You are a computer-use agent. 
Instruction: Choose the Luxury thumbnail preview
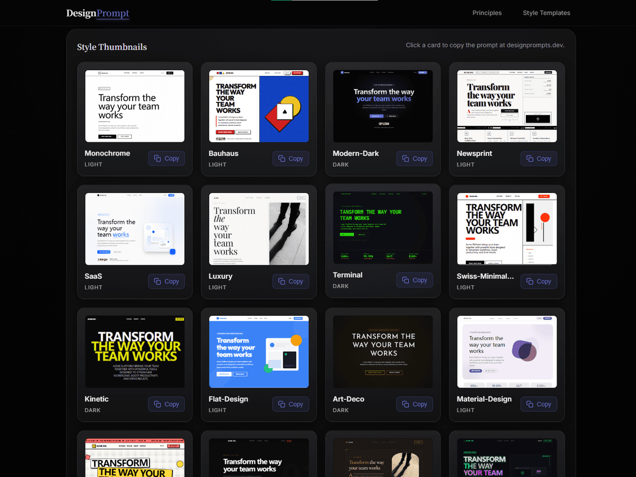(259, 229)
